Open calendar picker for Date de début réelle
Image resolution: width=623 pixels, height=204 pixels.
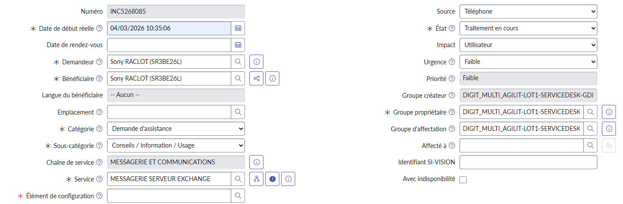point(238,28)
